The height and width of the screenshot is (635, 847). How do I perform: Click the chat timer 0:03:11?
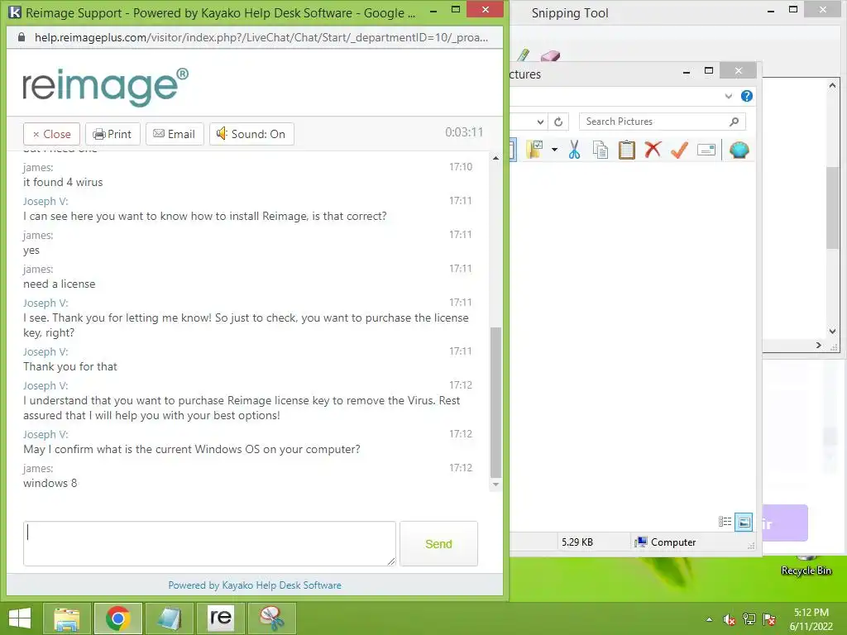pyautogui.click(x=464, y=132)
